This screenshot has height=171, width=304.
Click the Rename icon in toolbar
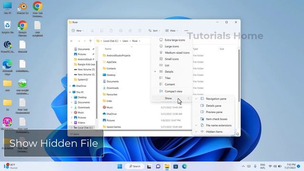121,30
